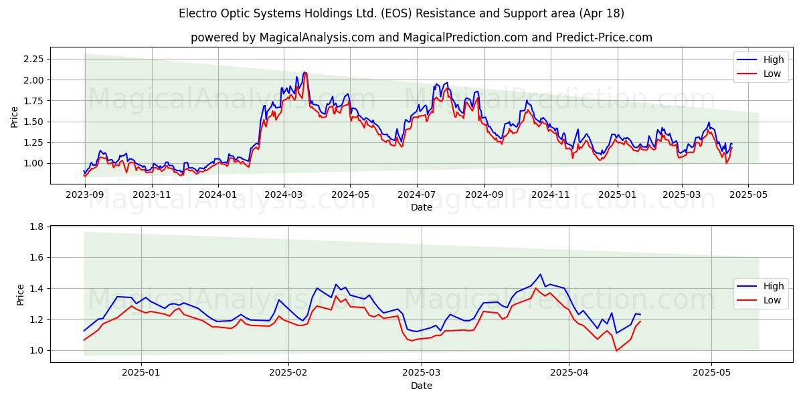Image resolution: width=803 pixels, height=401 pixels.
Task: Click the 1.75 tick on the upper price axis
Action: pyautogui.click(x=33, y=100)
